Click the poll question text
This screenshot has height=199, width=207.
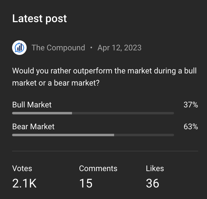(104, 77)
